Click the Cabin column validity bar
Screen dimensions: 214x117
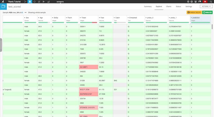(x=120, y=23)
